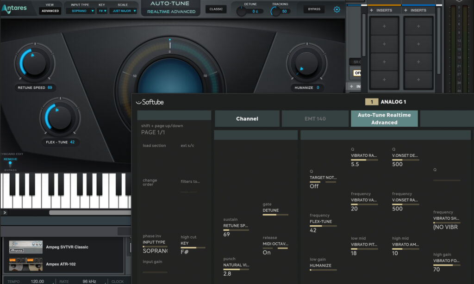The image size is (474, 284).
Task: Switch to the Channel tab
Action: 247,119
